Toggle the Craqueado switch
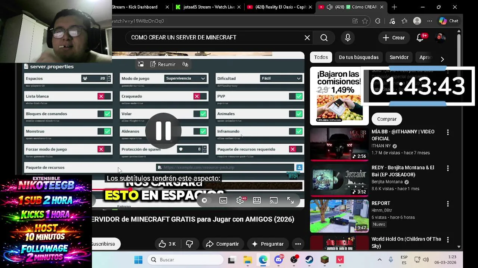The height and width of the screenshot is (268, 478). tap(200, 96)
